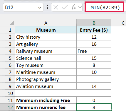The height and width of the screenshot is (111, 126).
Task: Click the Select All corner triangle
Action: (x=12, y=23)
